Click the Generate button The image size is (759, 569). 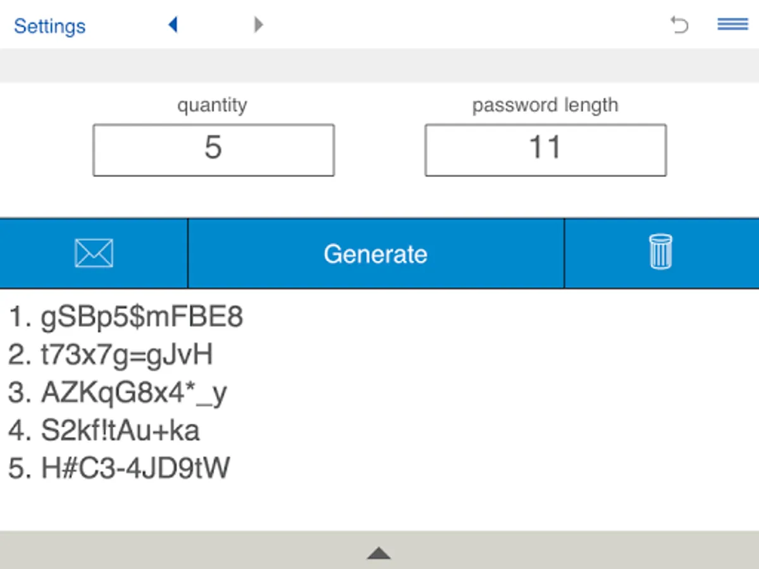coord(376,254)
